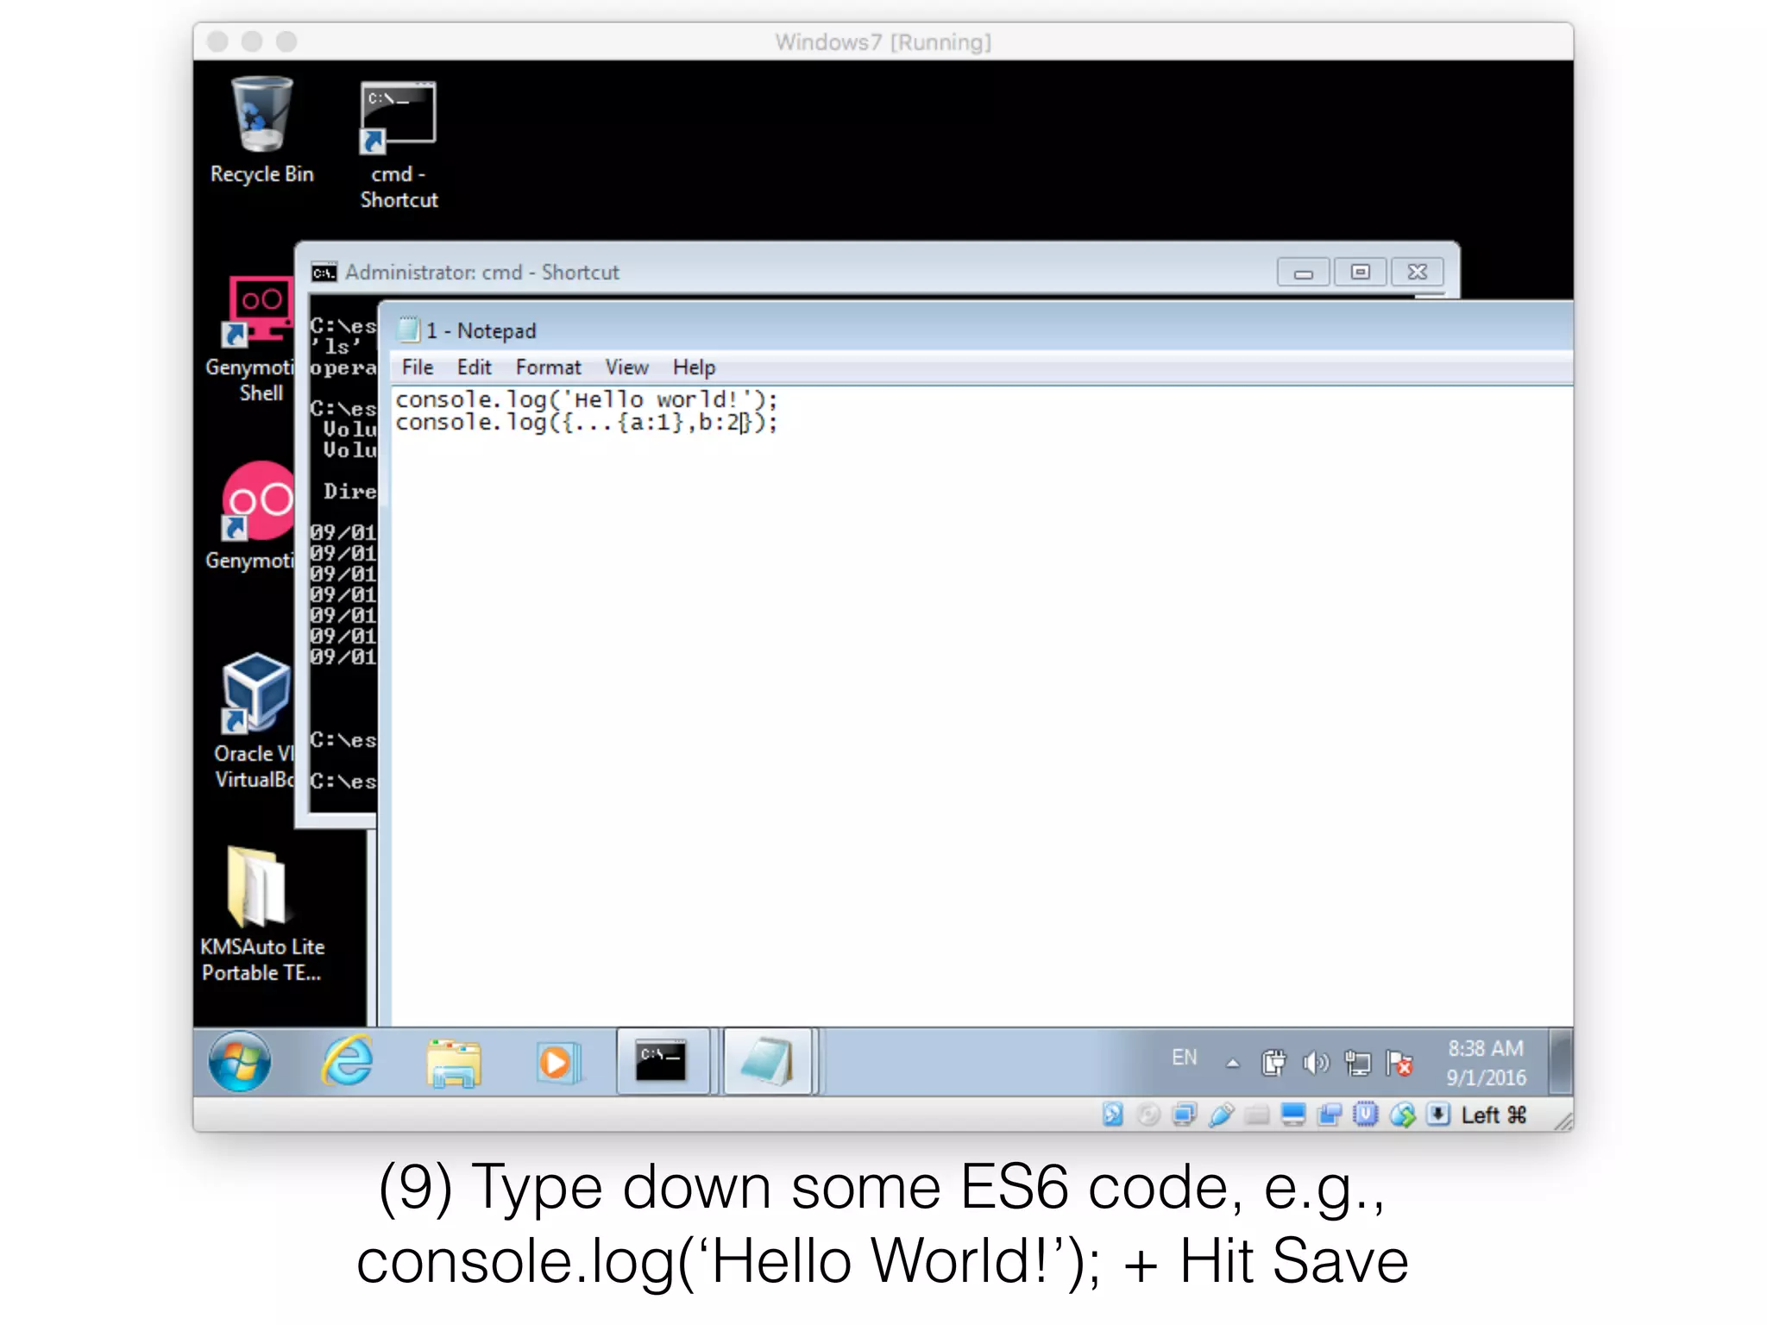This screenshot has width=1767, height=1325.
Task: Open Notepad's Format menu
Action: click(549, 367)
